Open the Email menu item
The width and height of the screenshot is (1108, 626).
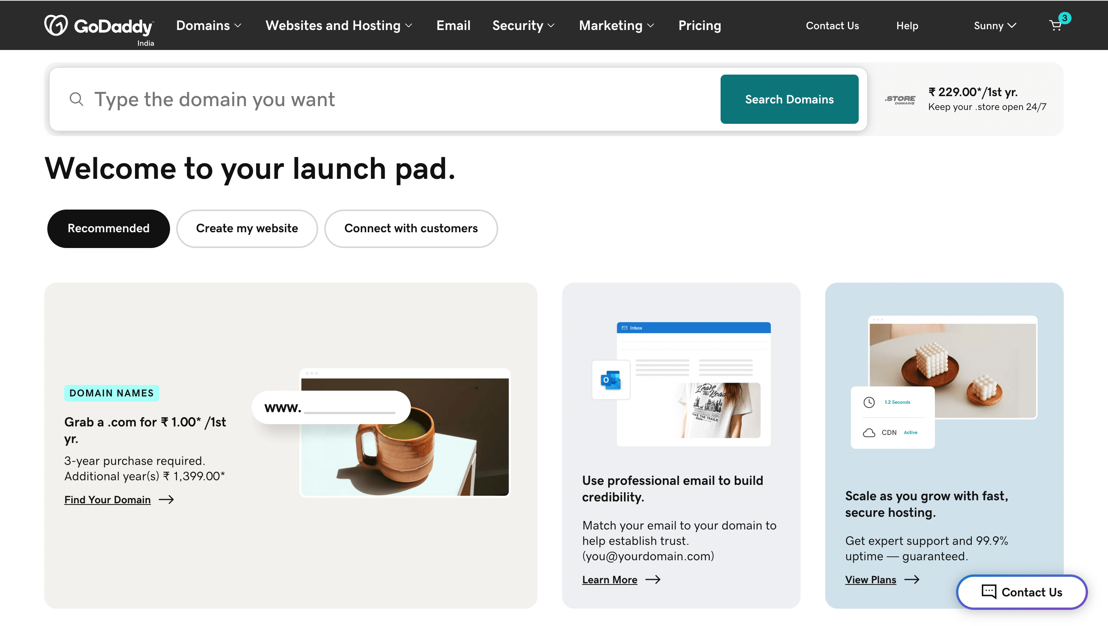click(x=453, y=25)
